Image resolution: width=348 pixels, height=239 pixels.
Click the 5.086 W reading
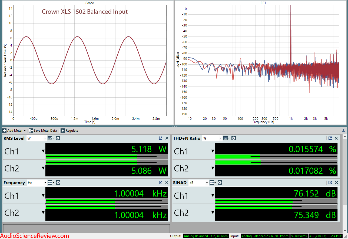(149, 171)
